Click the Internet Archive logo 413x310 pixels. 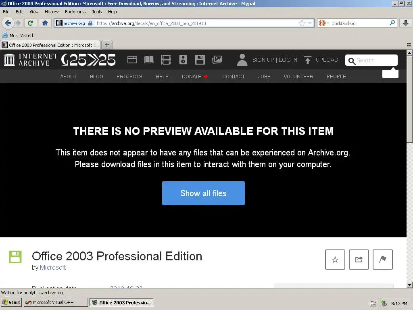tap(31, 60)
